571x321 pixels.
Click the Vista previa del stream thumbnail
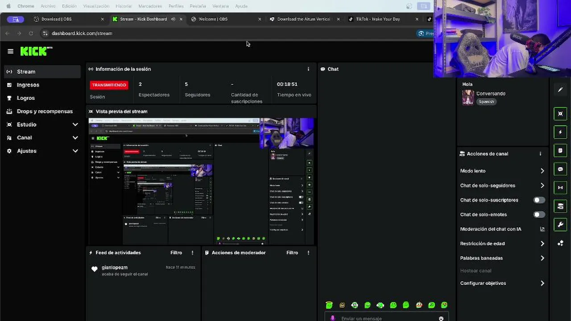[x=201, y=181]
